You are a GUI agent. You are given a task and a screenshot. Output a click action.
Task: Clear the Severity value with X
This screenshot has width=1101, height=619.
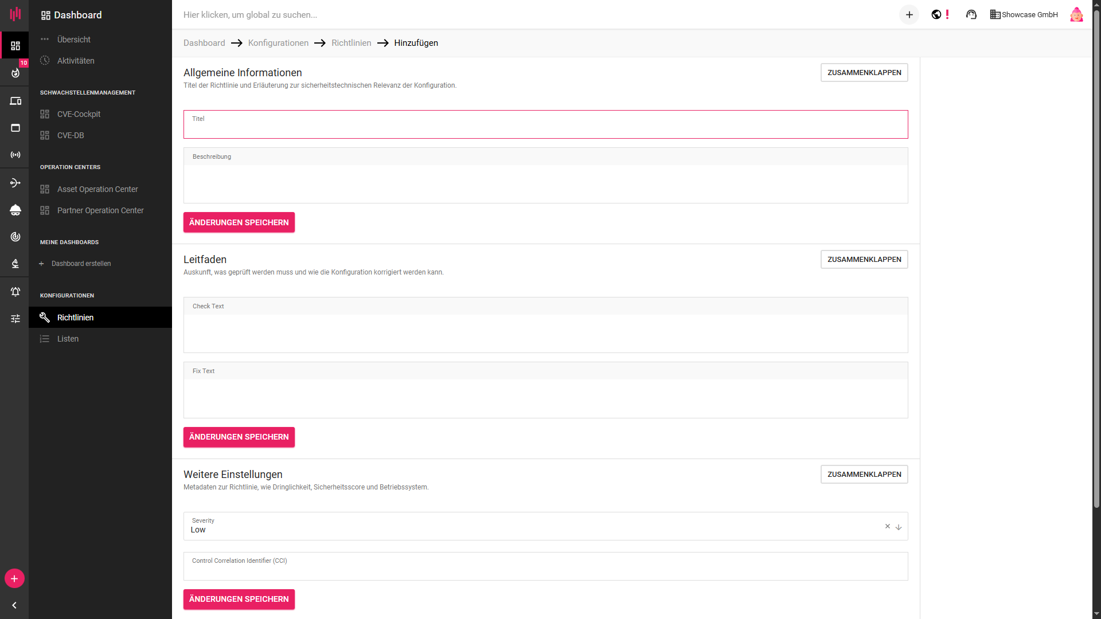[x=887, y=526]
